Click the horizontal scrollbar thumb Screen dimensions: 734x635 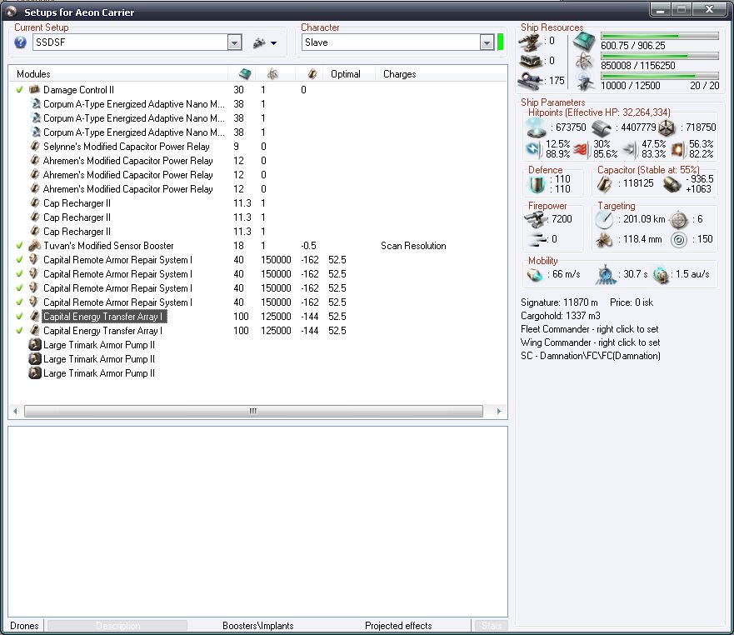(x=253, y=411)
